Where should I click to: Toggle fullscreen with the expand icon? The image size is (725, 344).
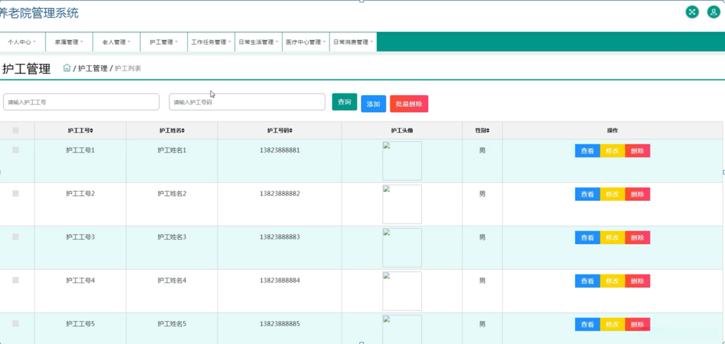click(692, 12)
